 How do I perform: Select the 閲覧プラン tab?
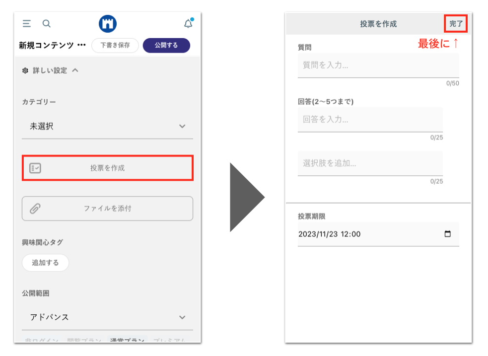(84, 340)
